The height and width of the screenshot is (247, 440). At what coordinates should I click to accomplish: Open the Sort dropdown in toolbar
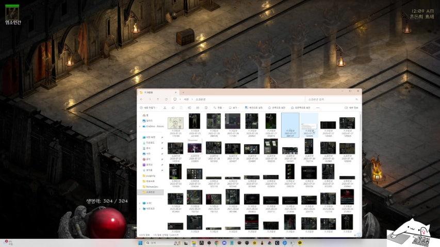219,108
